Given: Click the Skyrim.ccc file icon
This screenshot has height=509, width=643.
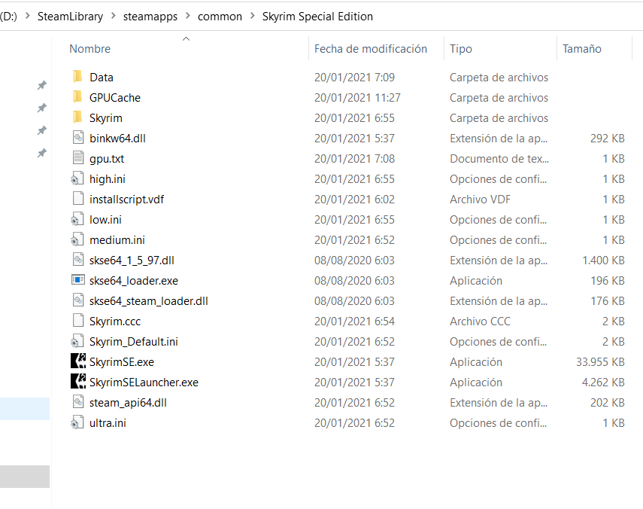Looking at the screenshot, I should (78, 321).
